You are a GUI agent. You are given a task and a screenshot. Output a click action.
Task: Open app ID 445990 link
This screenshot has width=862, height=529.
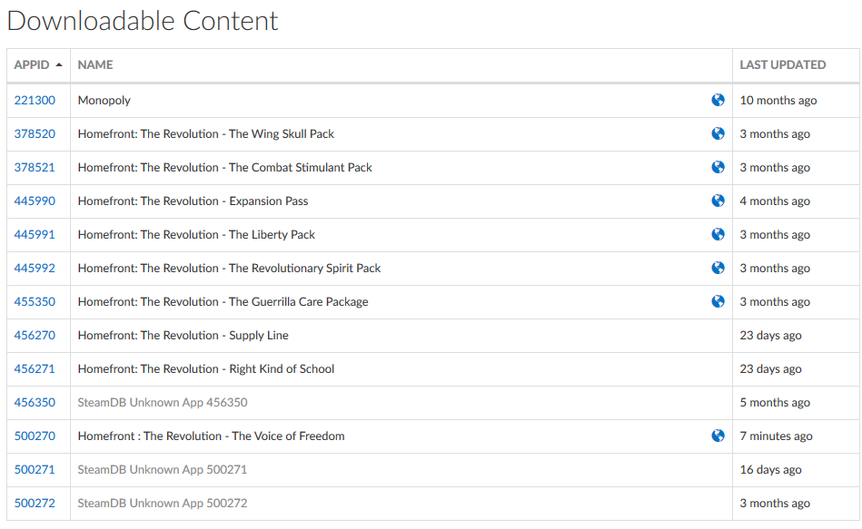35,201
